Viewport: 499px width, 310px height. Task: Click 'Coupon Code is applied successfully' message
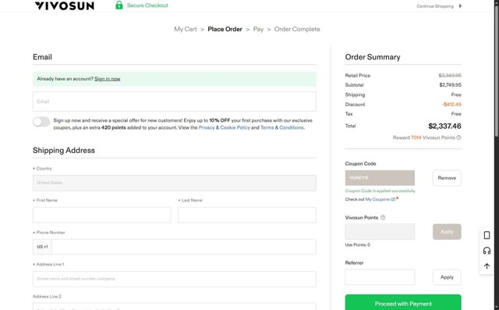coord(380,191)
